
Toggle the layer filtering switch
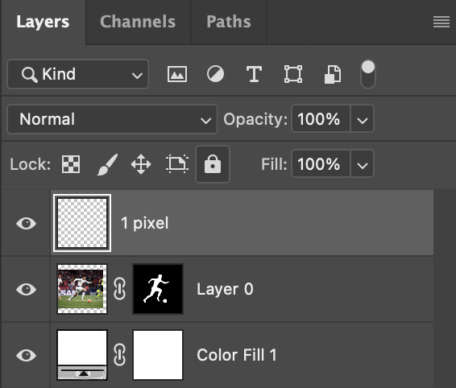[x=368, y=74]
